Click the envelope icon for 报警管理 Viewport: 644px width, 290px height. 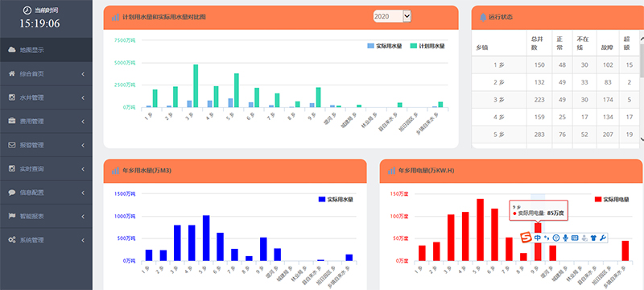[12, 145]
